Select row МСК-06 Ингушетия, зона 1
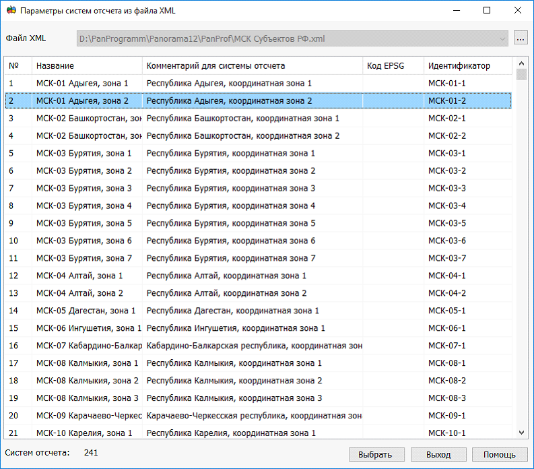This screenshot has width=534, height=469. [x=258, y=328]
